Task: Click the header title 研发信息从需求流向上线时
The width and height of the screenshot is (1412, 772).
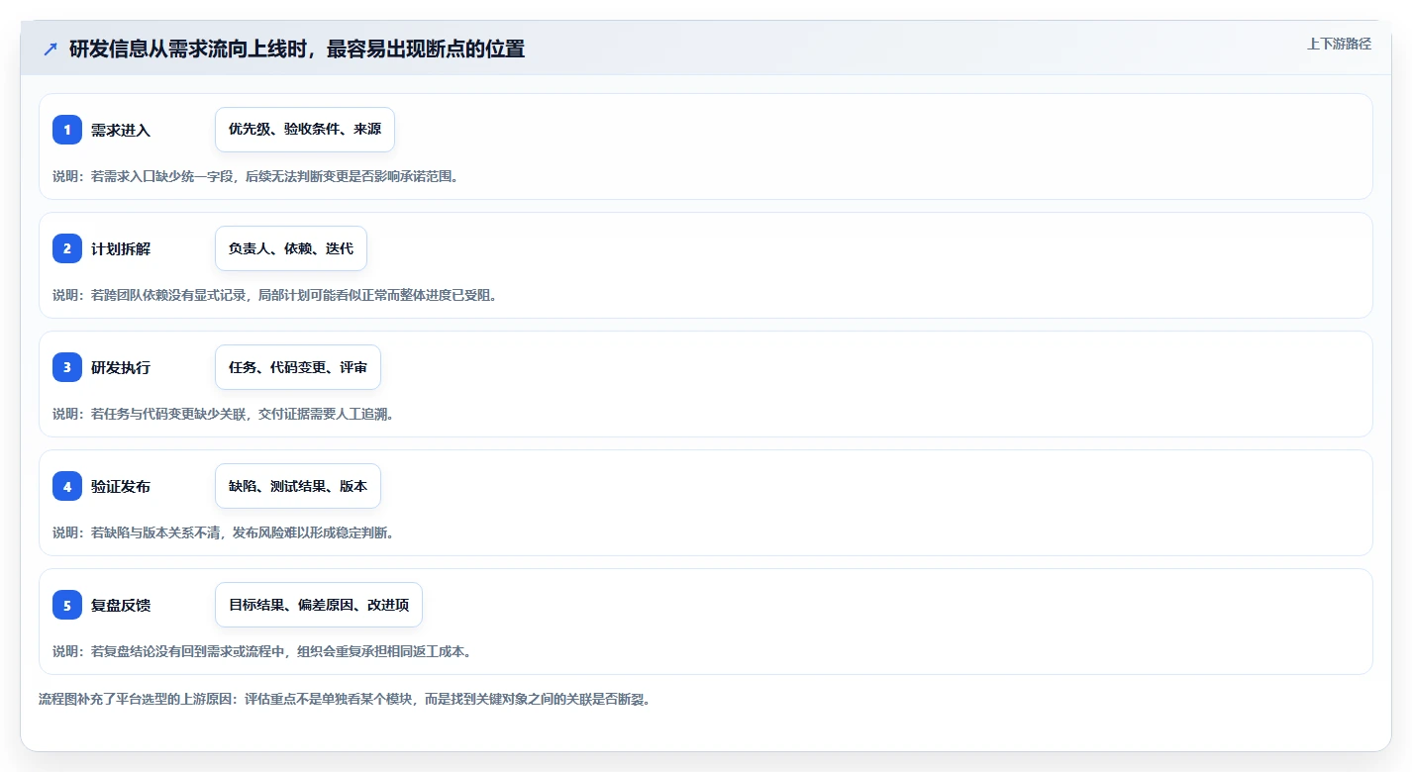Action: tap(297, 48)
